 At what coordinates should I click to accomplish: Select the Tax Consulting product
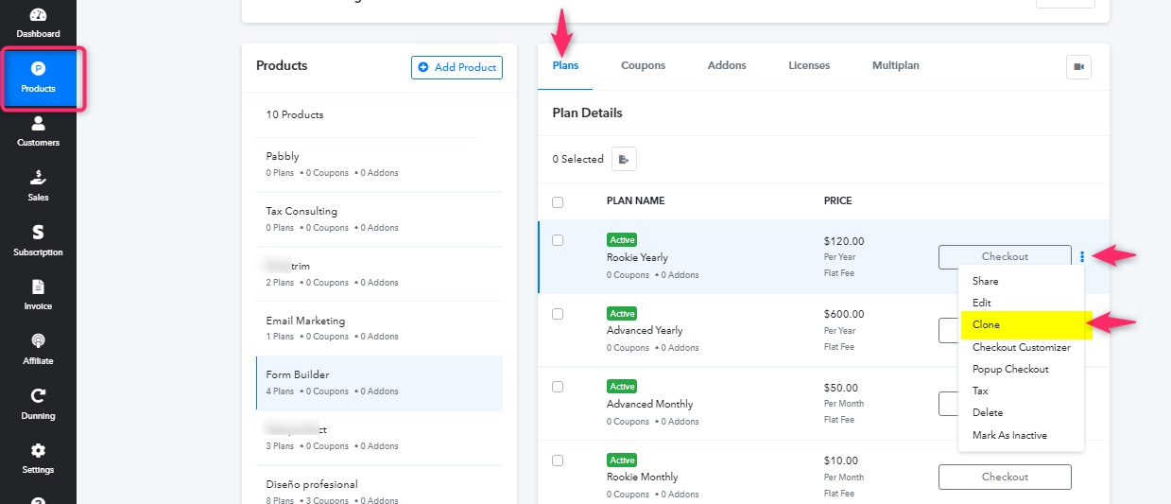click(x=379, y=219)
